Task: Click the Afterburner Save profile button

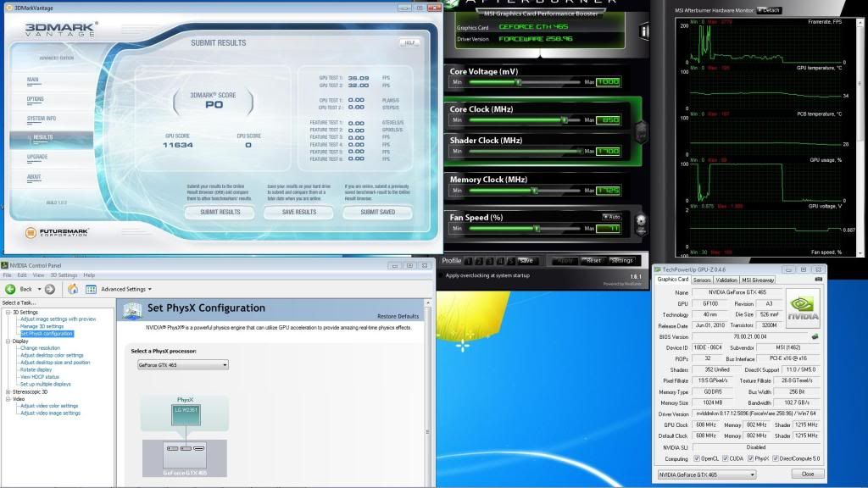Action: (x=526, y=261)
